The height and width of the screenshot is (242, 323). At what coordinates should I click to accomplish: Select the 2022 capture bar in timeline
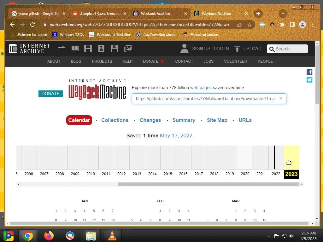point(274,158)
